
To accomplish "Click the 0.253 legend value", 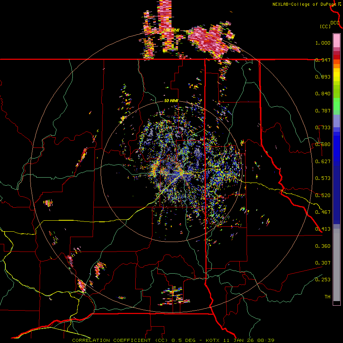I will [323, 280].
